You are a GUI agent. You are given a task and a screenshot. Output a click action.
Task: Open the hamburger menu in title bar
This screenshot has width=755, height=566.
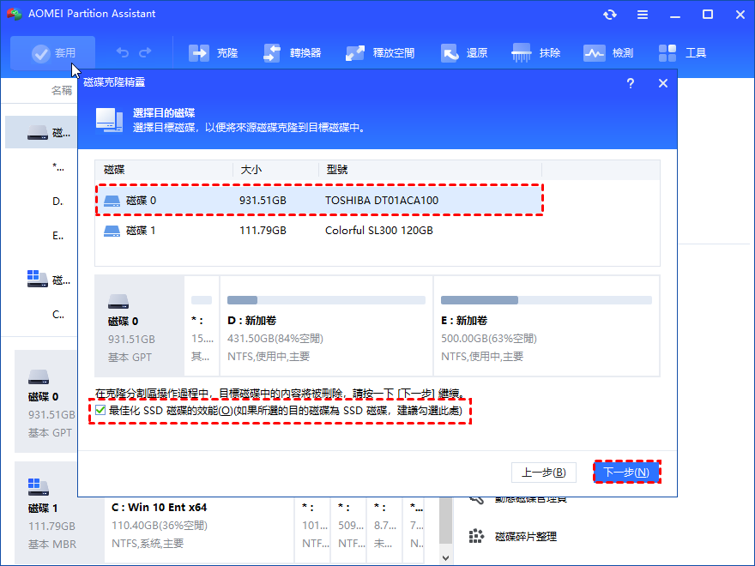[x=643, y=15]
